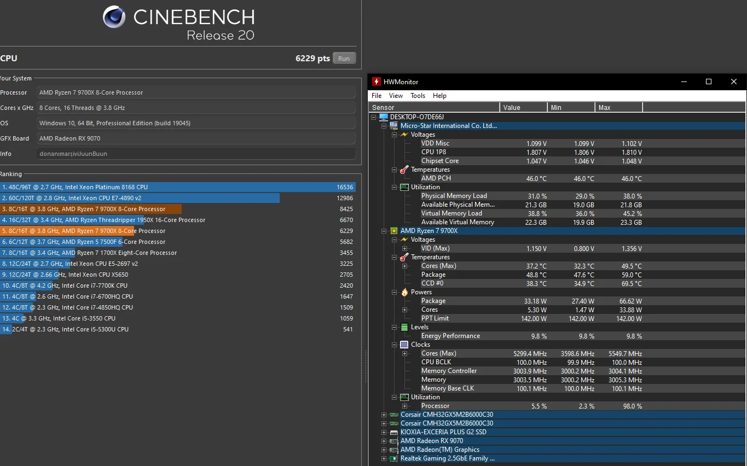The width and height of the screenshot is (747, 466).
Task: Expand the Processor utilization entry
Action: tap(404, 406)
